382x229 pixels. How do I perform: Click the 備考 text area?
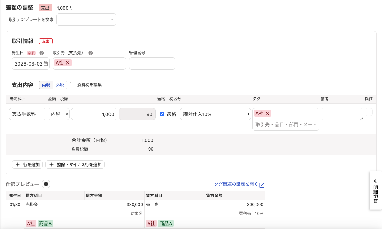tap(342, 114)
